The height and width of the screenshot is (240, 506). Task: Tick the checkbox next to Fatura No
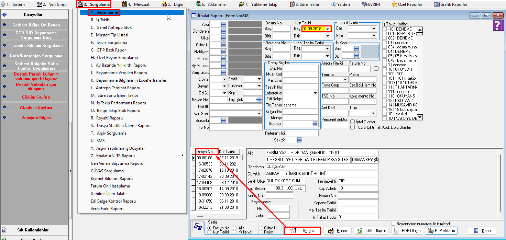pos(376,69)
